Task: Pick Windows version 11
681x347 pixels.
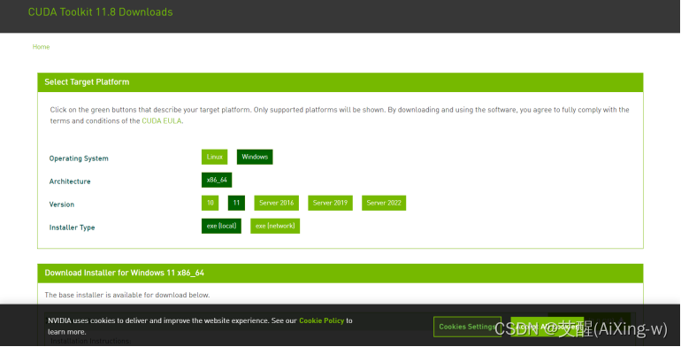Action: 236,203
